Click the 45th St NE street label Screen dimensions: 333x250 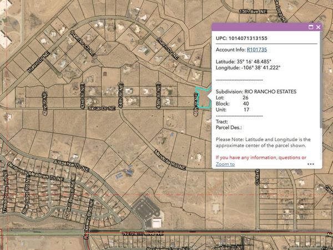pos(159,96)
